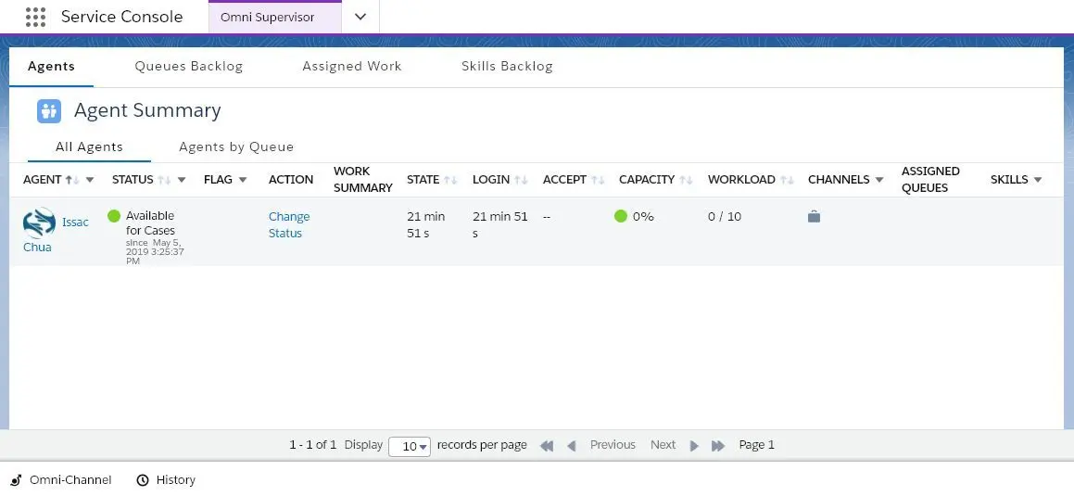
Task: Open the Issac agent name link
Action: [75, 222]
